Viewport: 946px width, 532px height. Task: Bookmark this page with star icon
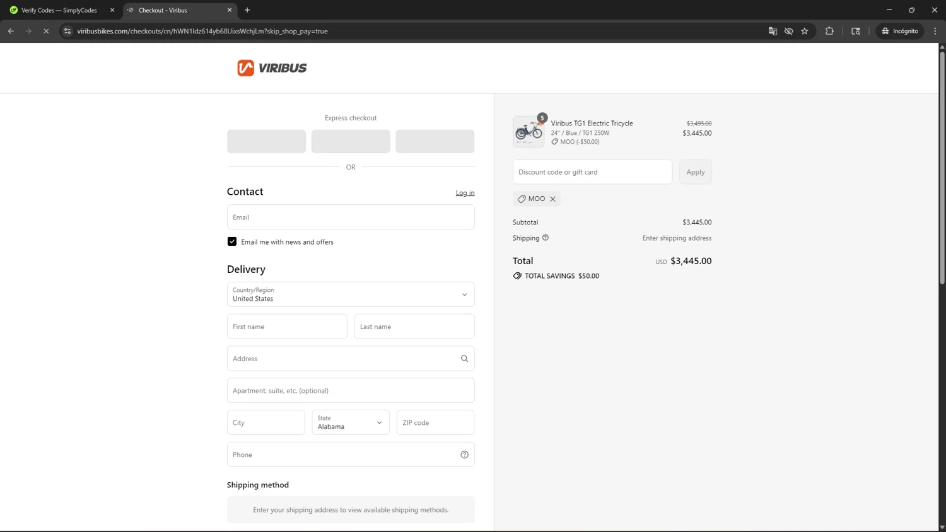pos(805,31)
